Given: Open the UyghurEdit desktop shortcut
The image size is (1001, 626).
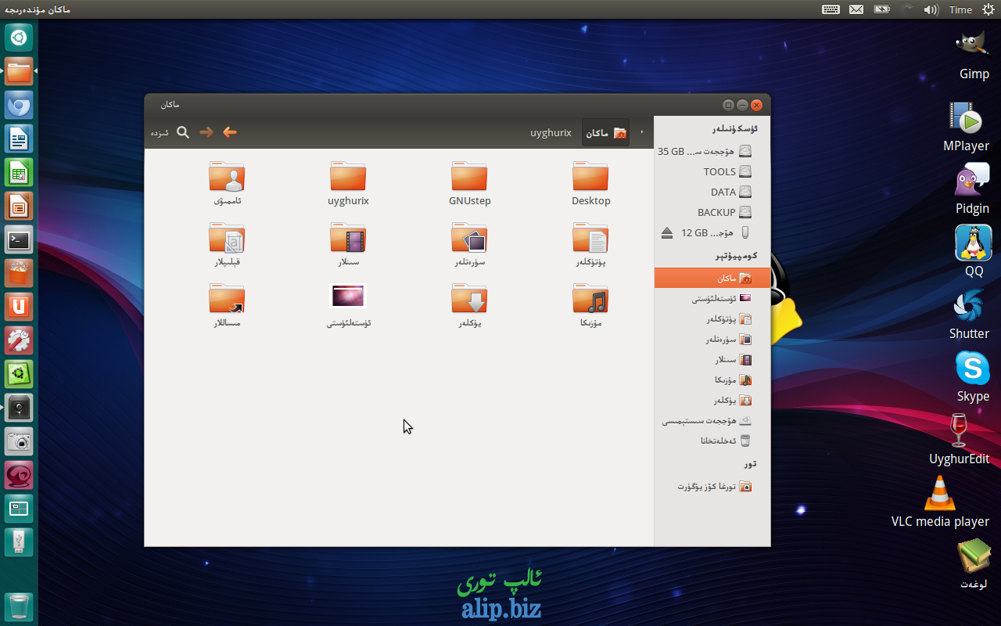Looking at the screenshot, I should click(959, 440).
